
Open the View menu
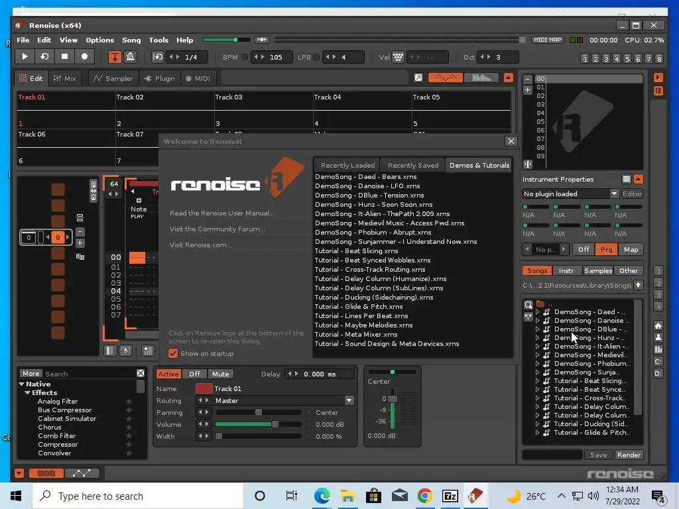[x=68, y=40]
